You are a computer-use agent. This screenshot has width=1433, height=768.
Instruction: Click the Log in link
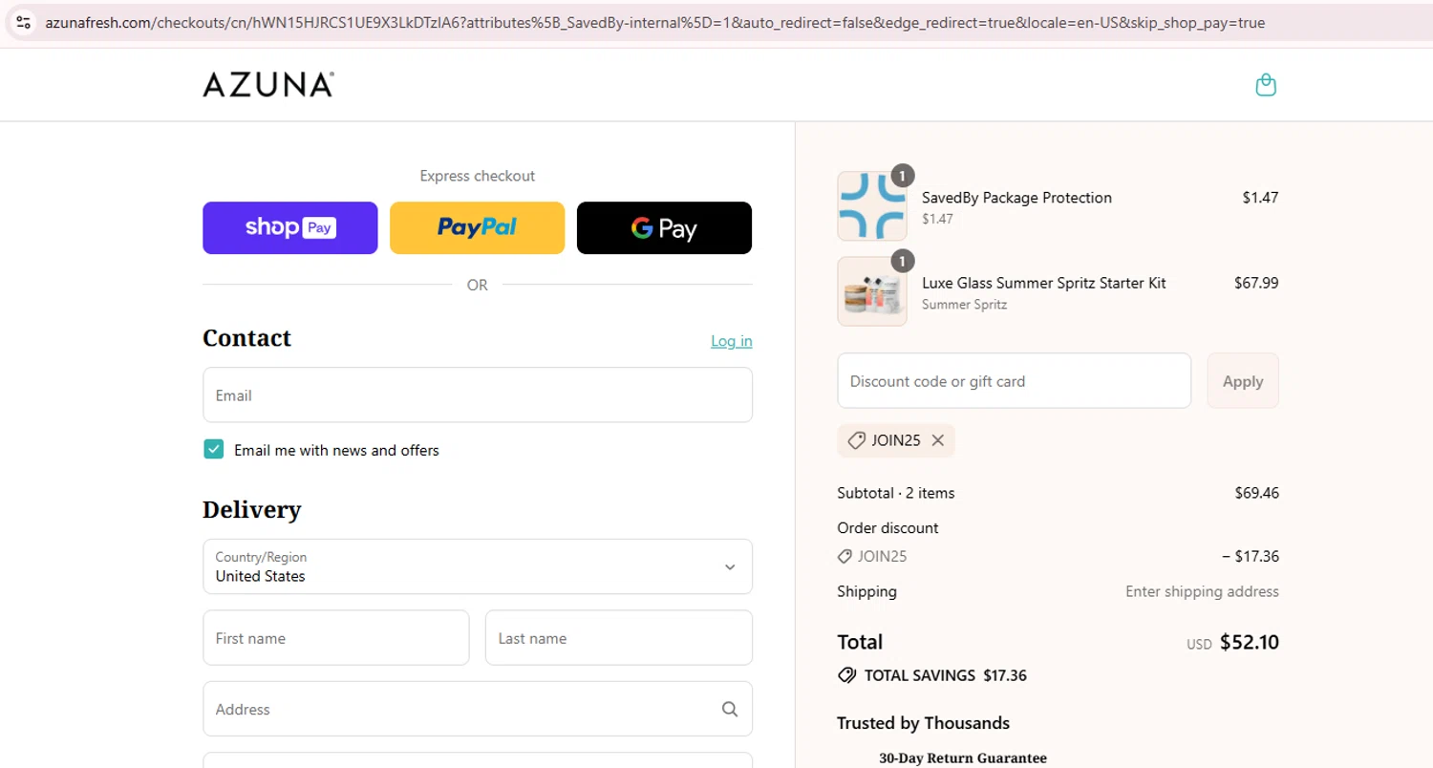point(732,341)
